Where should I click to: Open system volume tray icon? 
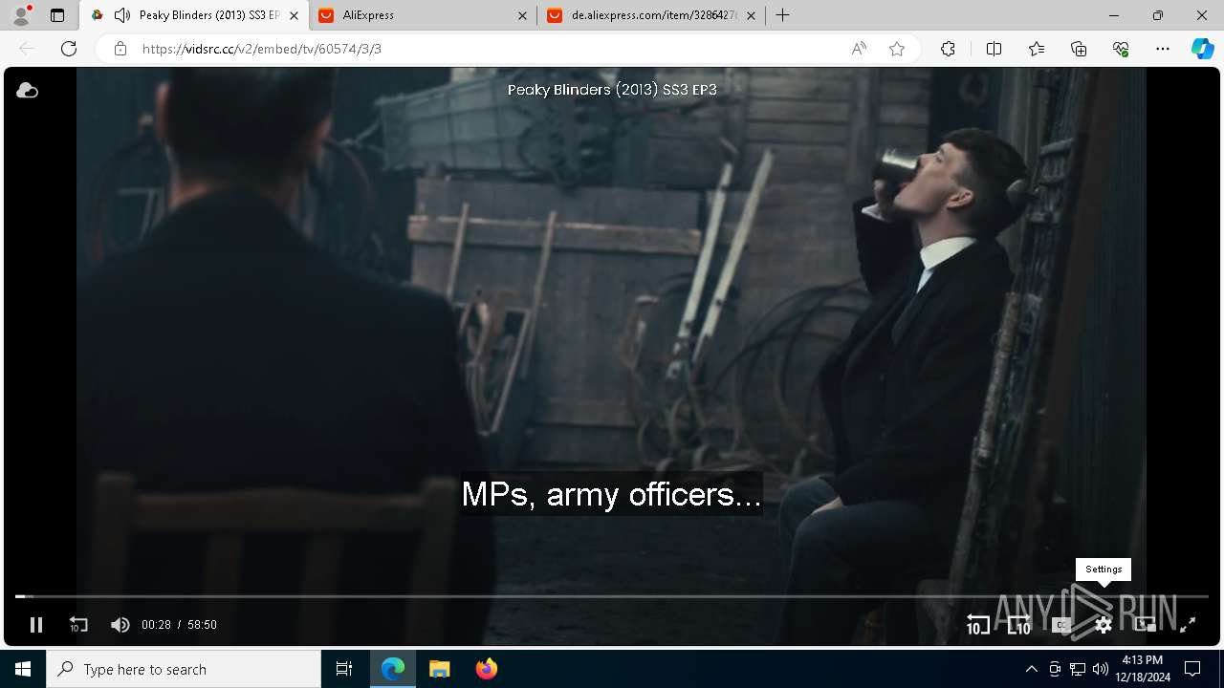coord(1101,669)
